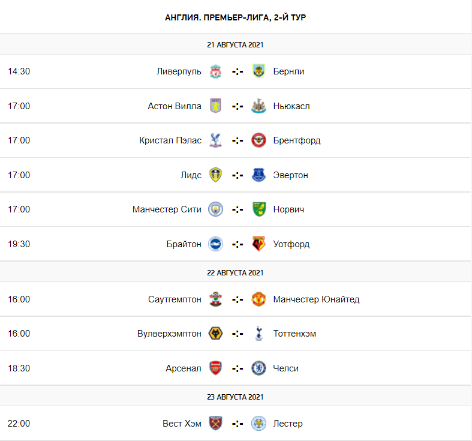Open the Саутгемптон team link

175,299
